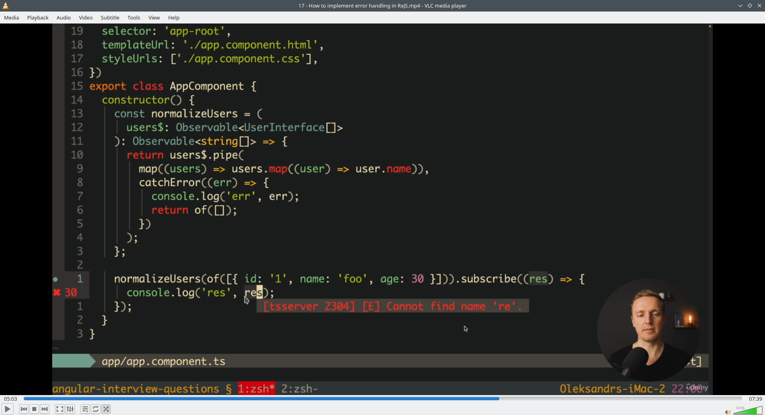The image size is (765, 415).
Task: Click the total duration 07:39 label
Action: (x=755, y=399)
